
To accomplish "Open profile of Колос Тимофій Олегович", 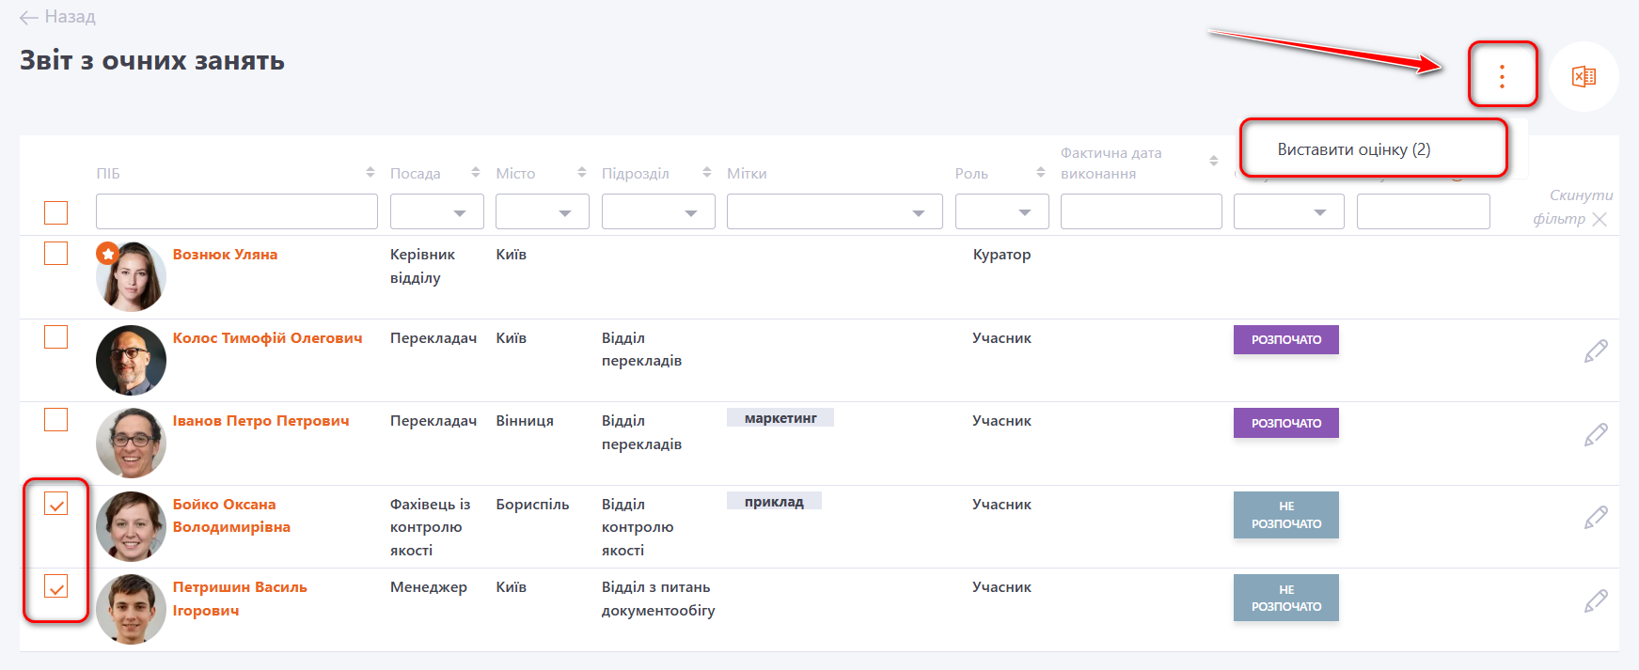I will click(267, 338).
